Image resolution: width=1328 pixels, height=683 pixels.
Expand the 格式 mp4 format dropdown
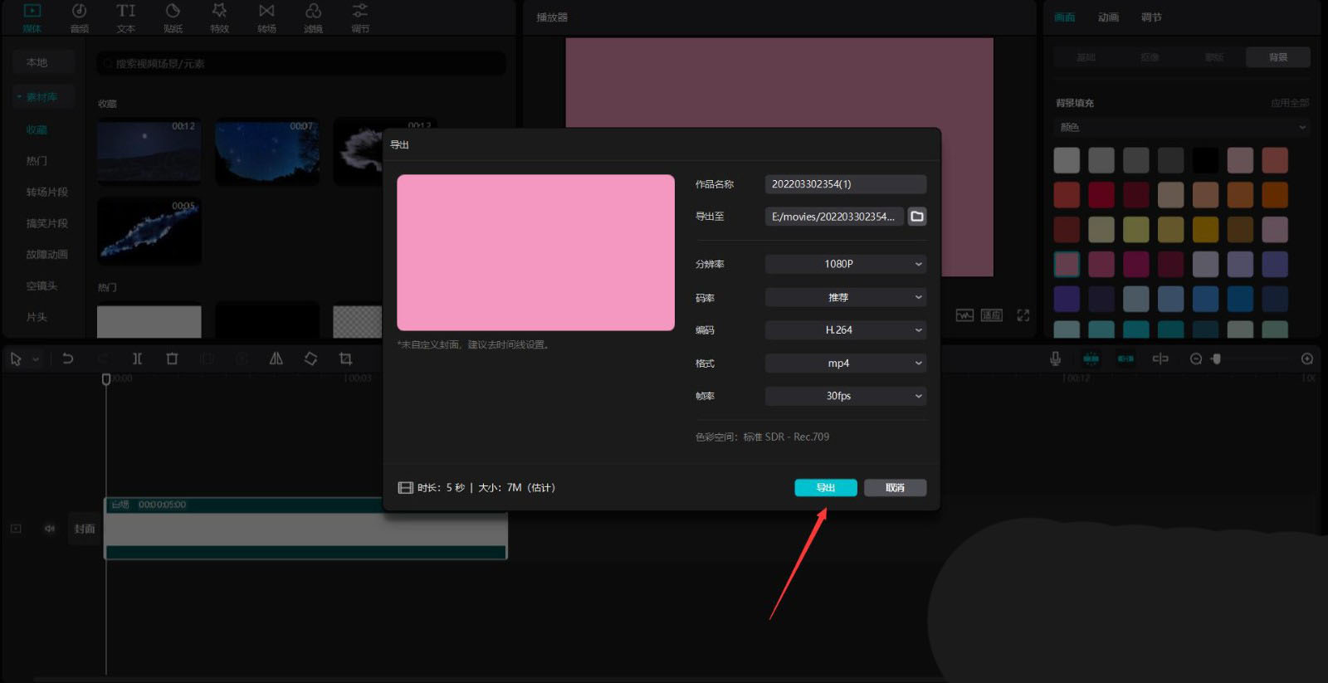click(845, 363)
